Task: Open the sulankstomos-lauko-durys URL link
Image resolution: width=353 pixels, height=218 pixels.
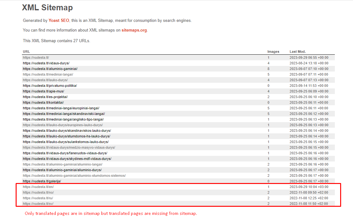Action: click(x=66, y=142)
